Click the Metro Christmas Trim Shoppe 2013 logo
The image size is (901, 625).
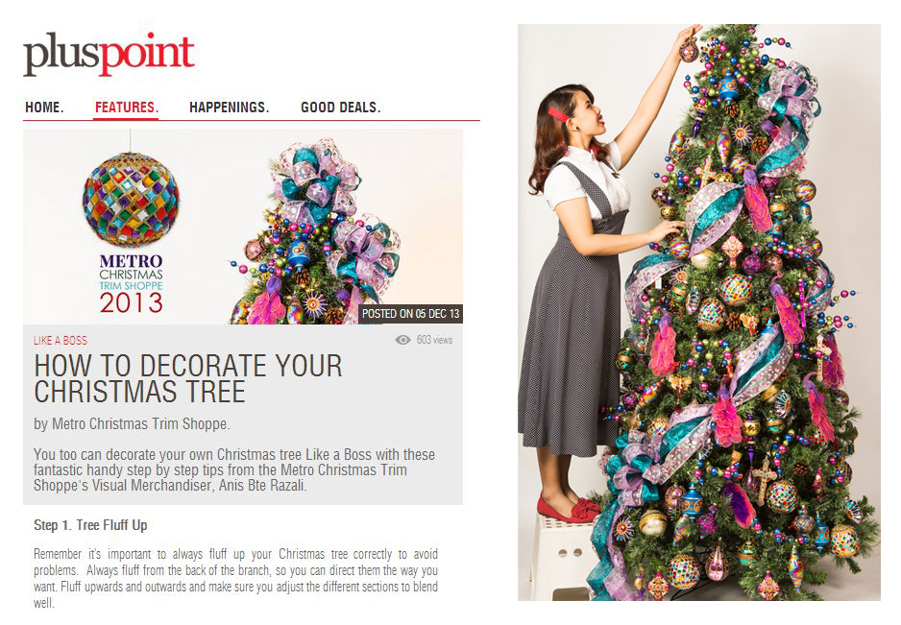(x=131, y=284)
